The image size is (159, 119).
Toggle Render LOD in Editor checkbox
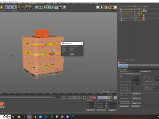[x=157, y=84]
